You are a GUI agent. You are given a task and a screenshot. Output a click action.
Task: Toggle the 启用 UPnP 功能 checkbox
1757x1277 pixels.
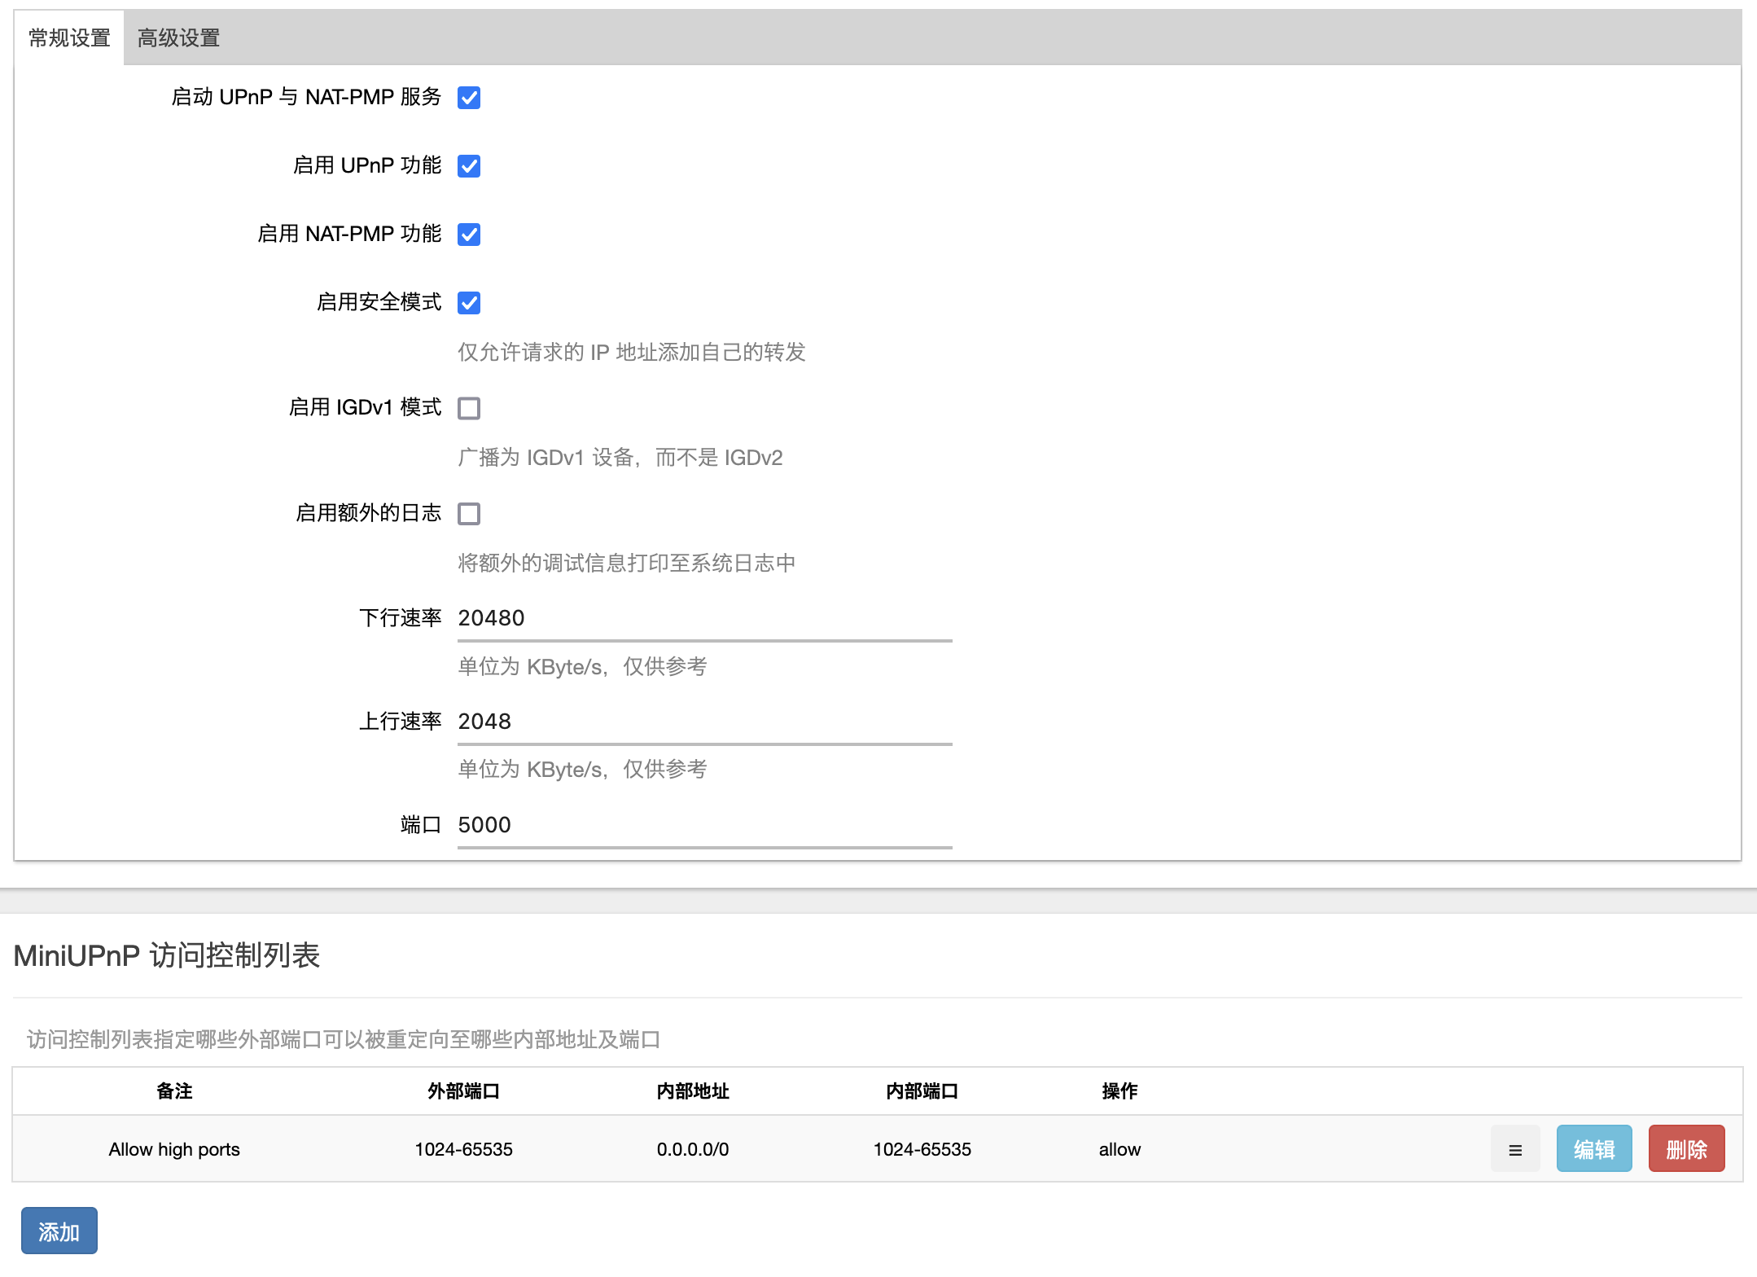click(x=469, y=166)
